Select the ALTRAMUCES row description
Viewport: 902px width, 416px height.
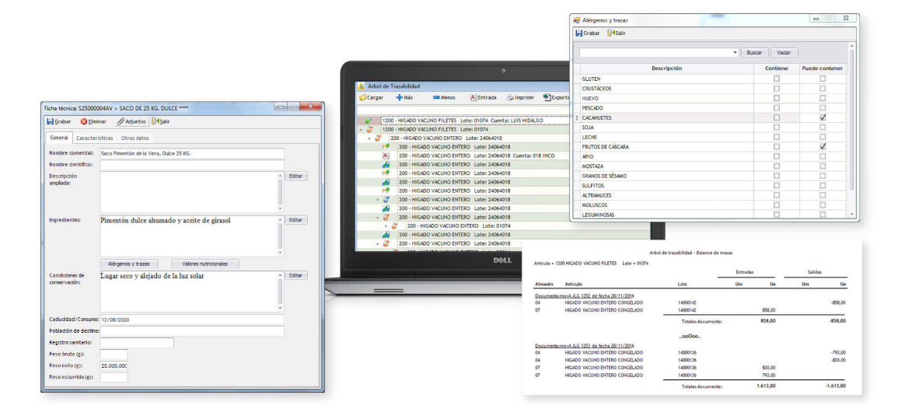[596, 195]
